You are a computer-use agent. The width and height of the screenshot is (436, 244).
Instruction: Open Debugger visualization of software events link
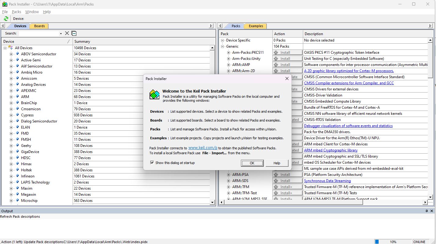[348, 126]
